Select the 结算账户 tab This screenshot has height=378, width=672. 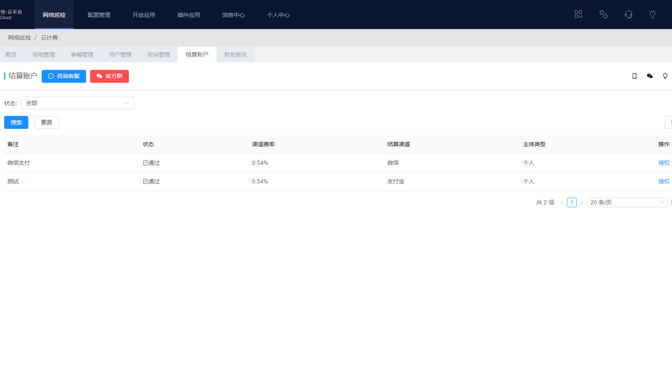tap(197, 54)
